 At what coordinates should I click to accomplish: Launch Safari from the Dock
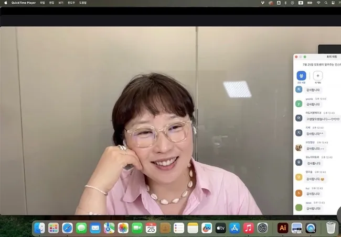[67, 228]
